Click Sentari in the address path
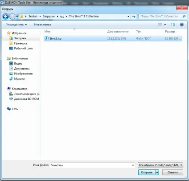189x181 pixels. click(33, 16)
